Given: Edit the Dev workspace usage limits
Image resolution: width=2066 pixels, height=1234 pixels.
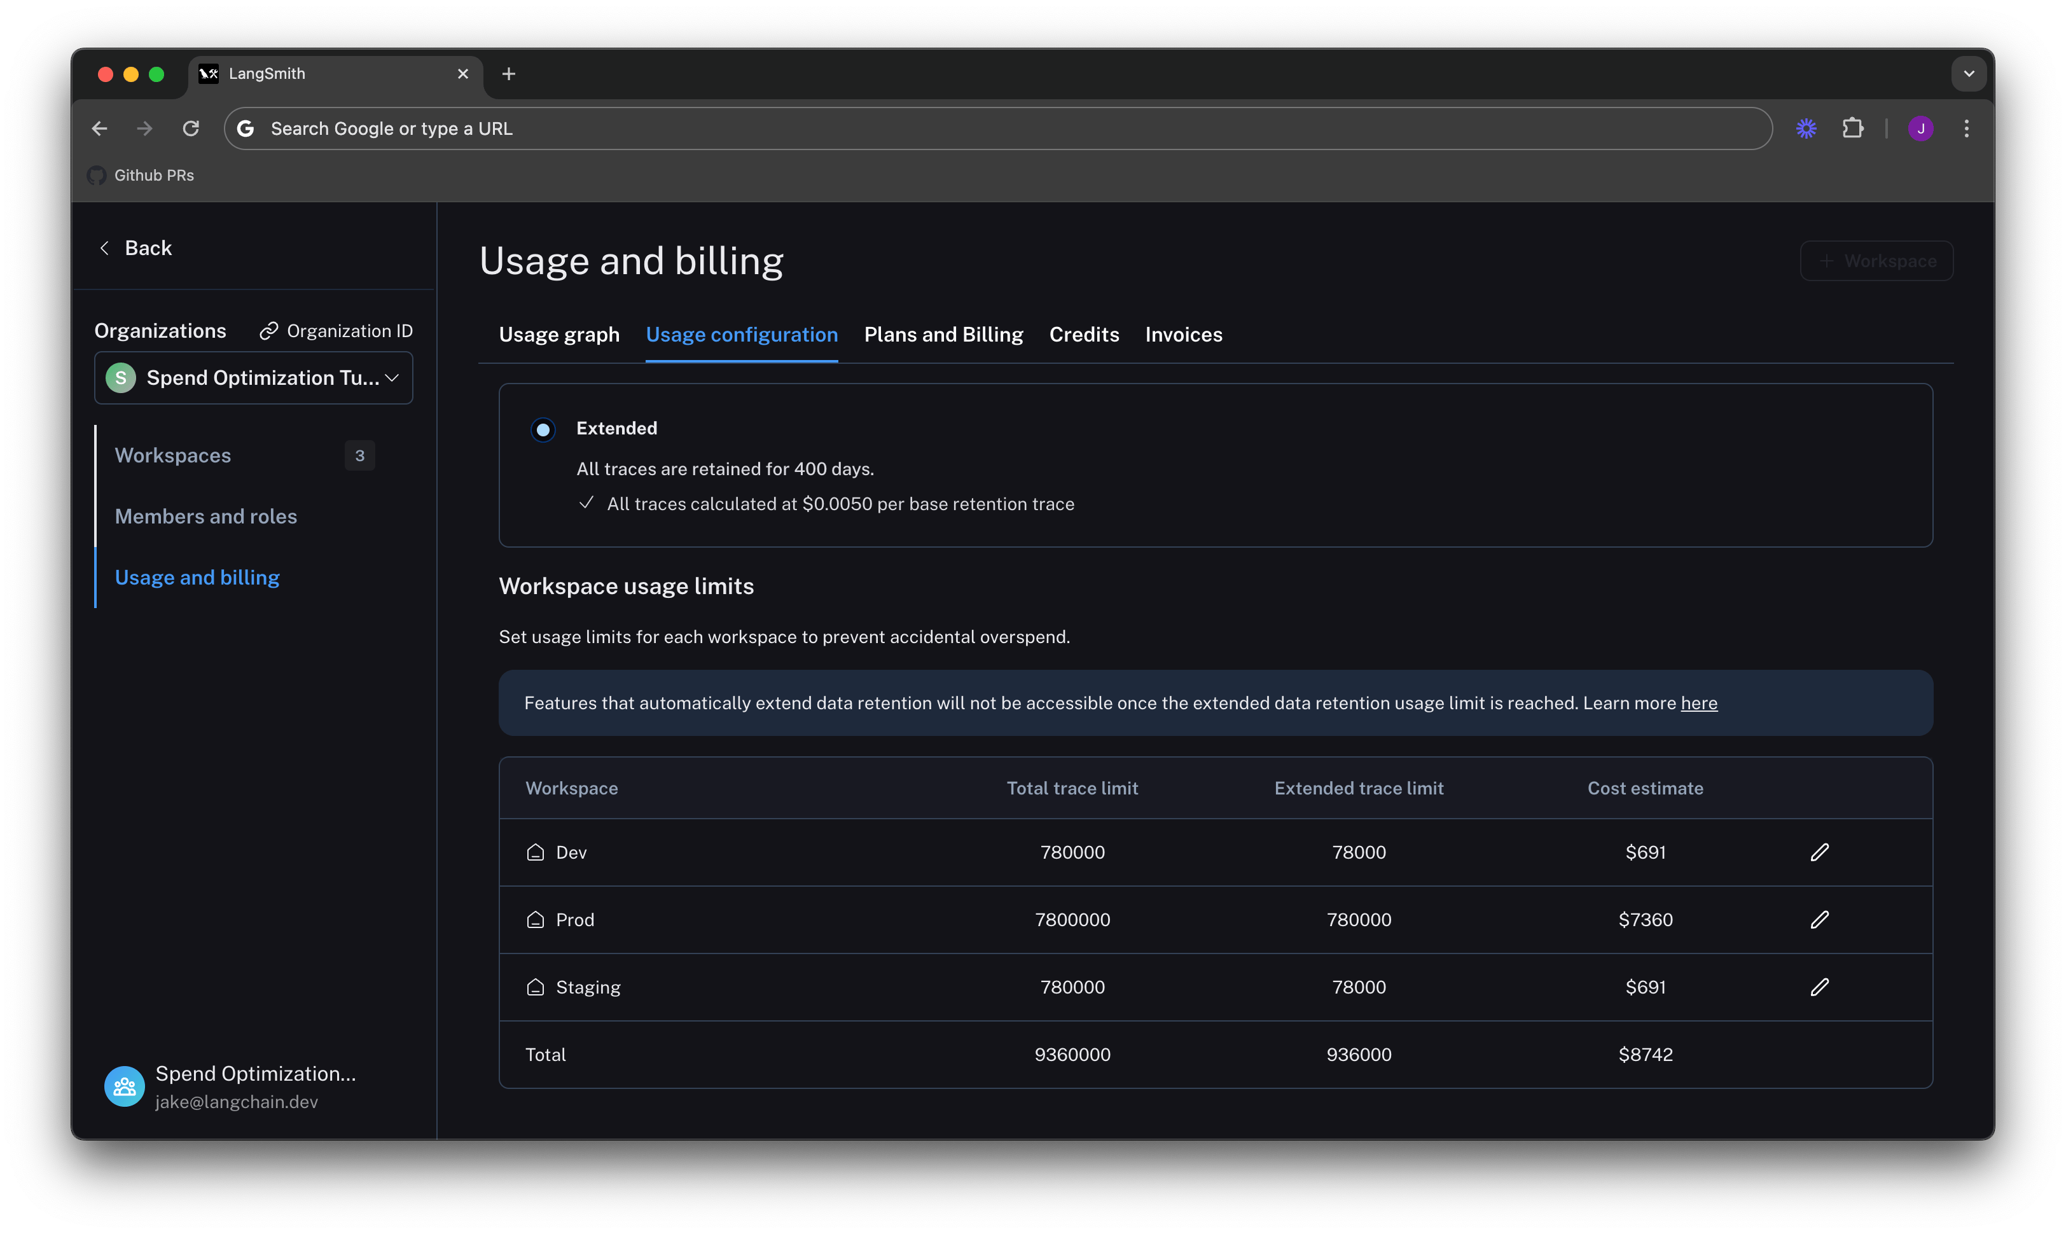Looking at the screenshot, I should pyautogui.click(x=1819, y=852).
